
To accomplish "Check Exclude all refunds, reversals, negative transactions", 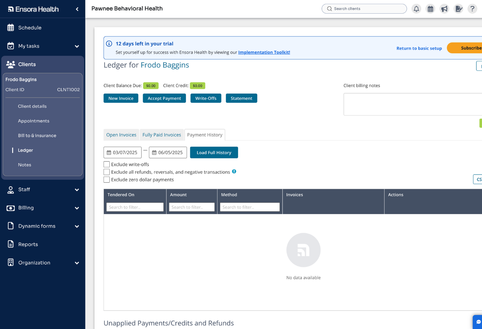I will [107, 172].
